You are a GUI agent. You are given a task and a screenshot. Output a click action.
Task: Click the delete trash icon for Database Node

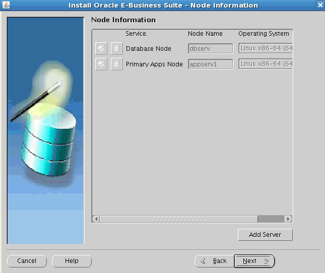tap(117, 49)
